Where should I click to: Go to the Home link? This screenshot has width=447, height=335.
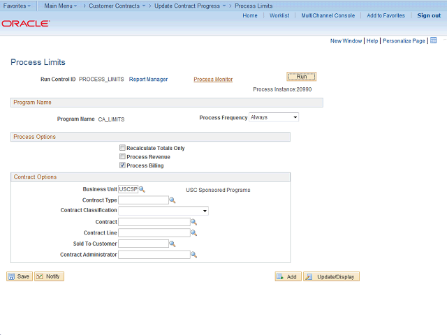coord(250,15)
